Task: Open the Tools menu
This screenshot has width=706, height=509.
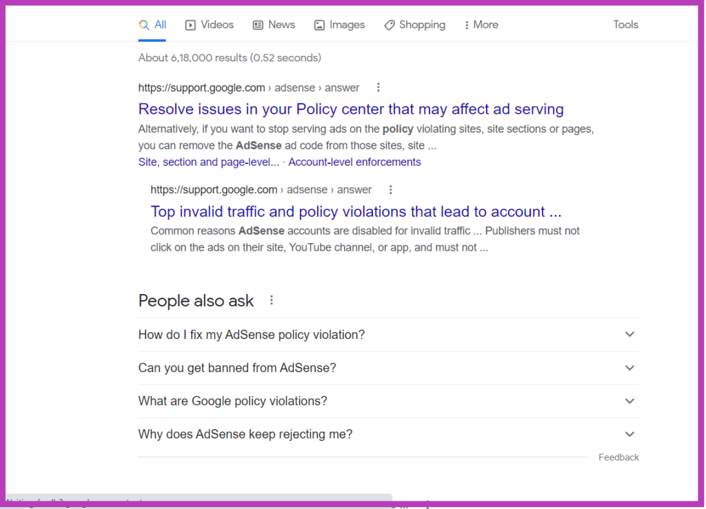Action: (x=625, y=24)
